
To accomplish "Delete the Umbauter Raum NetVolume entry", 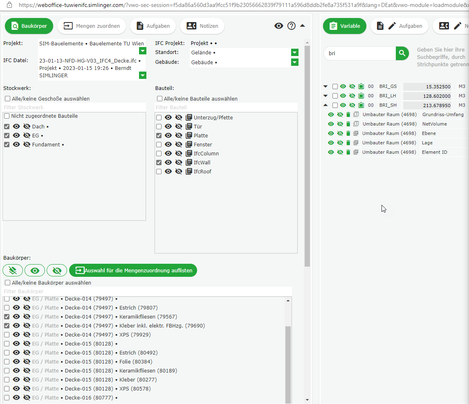I will point(348,124).
